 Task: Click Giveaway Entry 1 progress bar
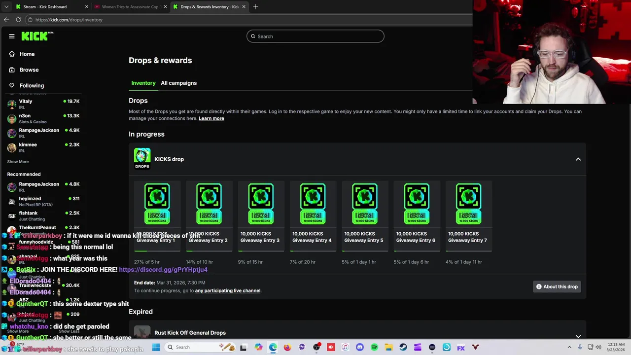(157, 251)
